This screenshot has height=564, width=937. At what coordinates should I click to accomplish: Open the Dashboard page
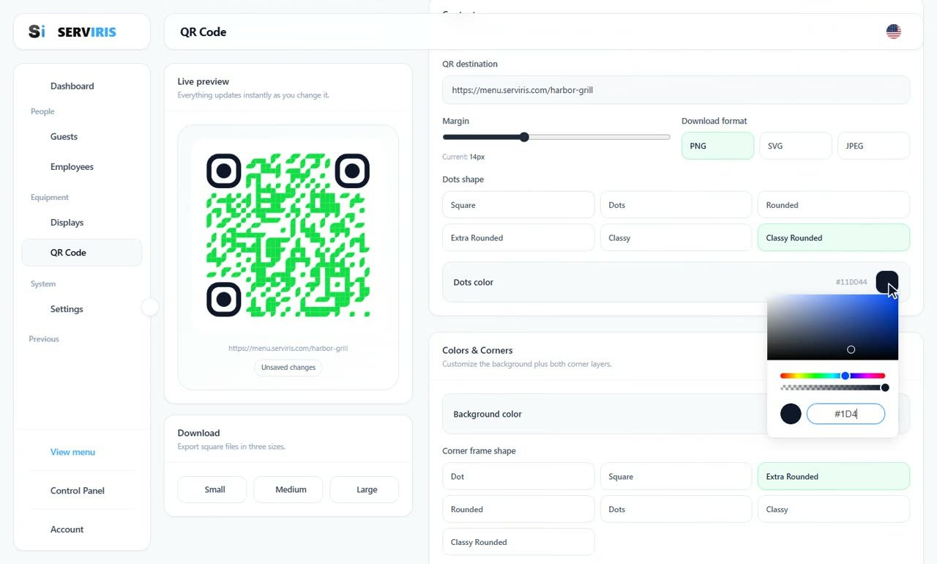pos(72,86)
